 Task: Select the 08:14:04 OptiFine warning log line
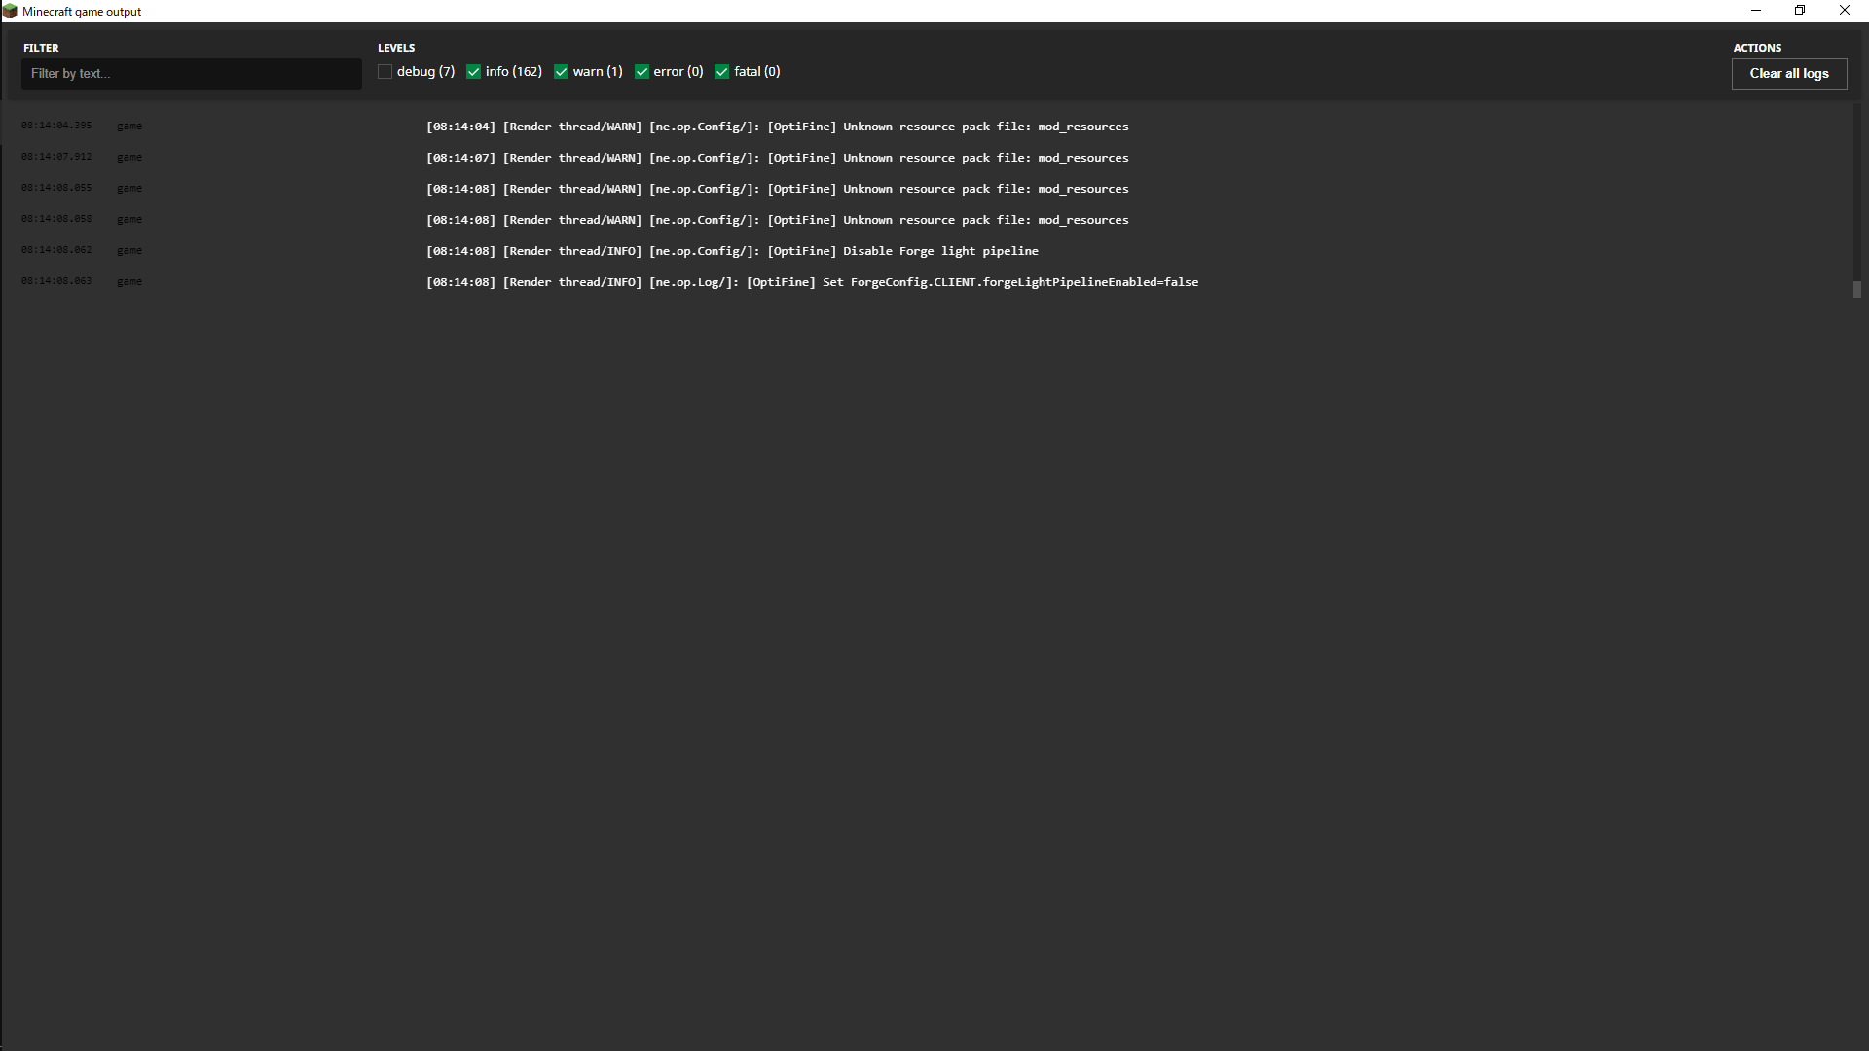point(777,127)
